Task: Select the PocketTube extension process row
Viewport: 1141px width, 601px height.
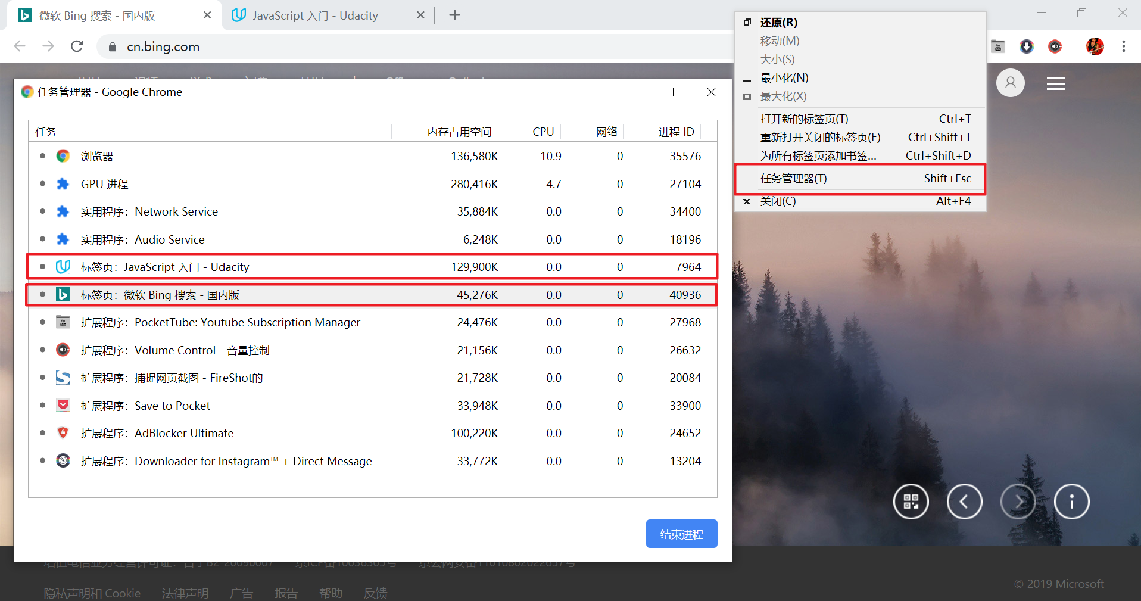Action: (x=373, y=322)
